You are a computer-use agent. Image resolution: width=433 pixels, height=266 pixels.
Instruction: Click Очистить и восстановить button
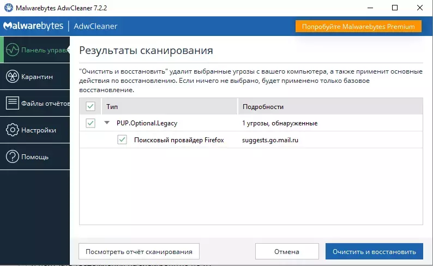pos(374,251)
